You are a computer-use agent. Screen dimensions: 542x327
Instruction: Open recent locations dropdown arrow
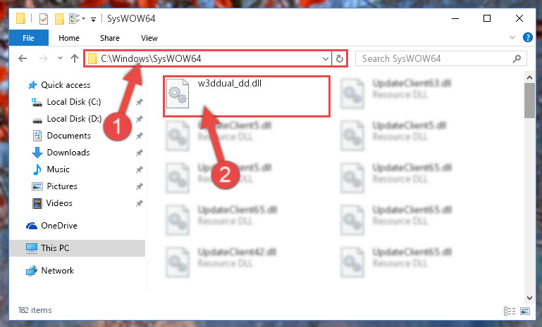point(60,58)
